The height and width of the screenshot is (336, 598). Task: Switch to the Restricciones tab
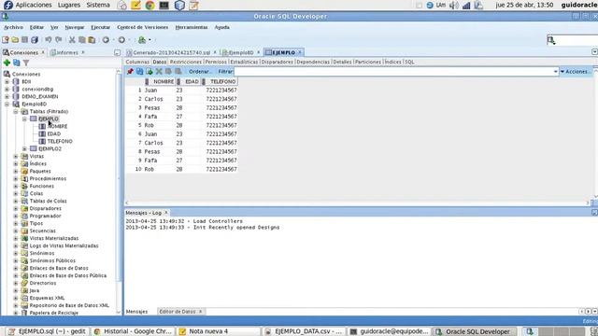tap(186, 62)
